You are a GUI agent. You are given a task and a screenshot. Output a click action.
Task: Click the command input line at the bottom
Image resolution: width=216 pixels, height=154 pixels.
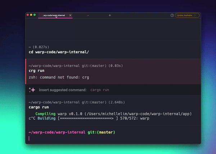pos(108,139)
